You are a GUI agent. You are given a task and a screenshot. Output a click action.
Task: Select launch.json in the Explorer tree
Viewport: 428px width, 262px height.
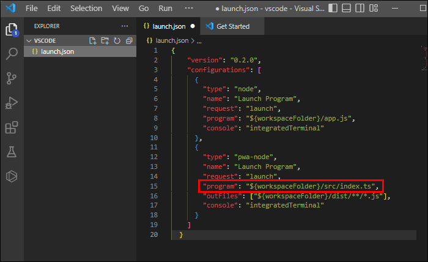(x=57, y=51)
